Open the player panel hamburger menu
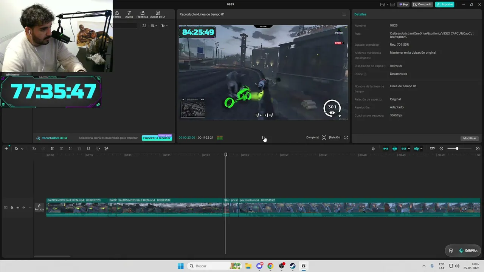This screenshot has width=484, height=272. pyautogui.click(x=344, y=14)
